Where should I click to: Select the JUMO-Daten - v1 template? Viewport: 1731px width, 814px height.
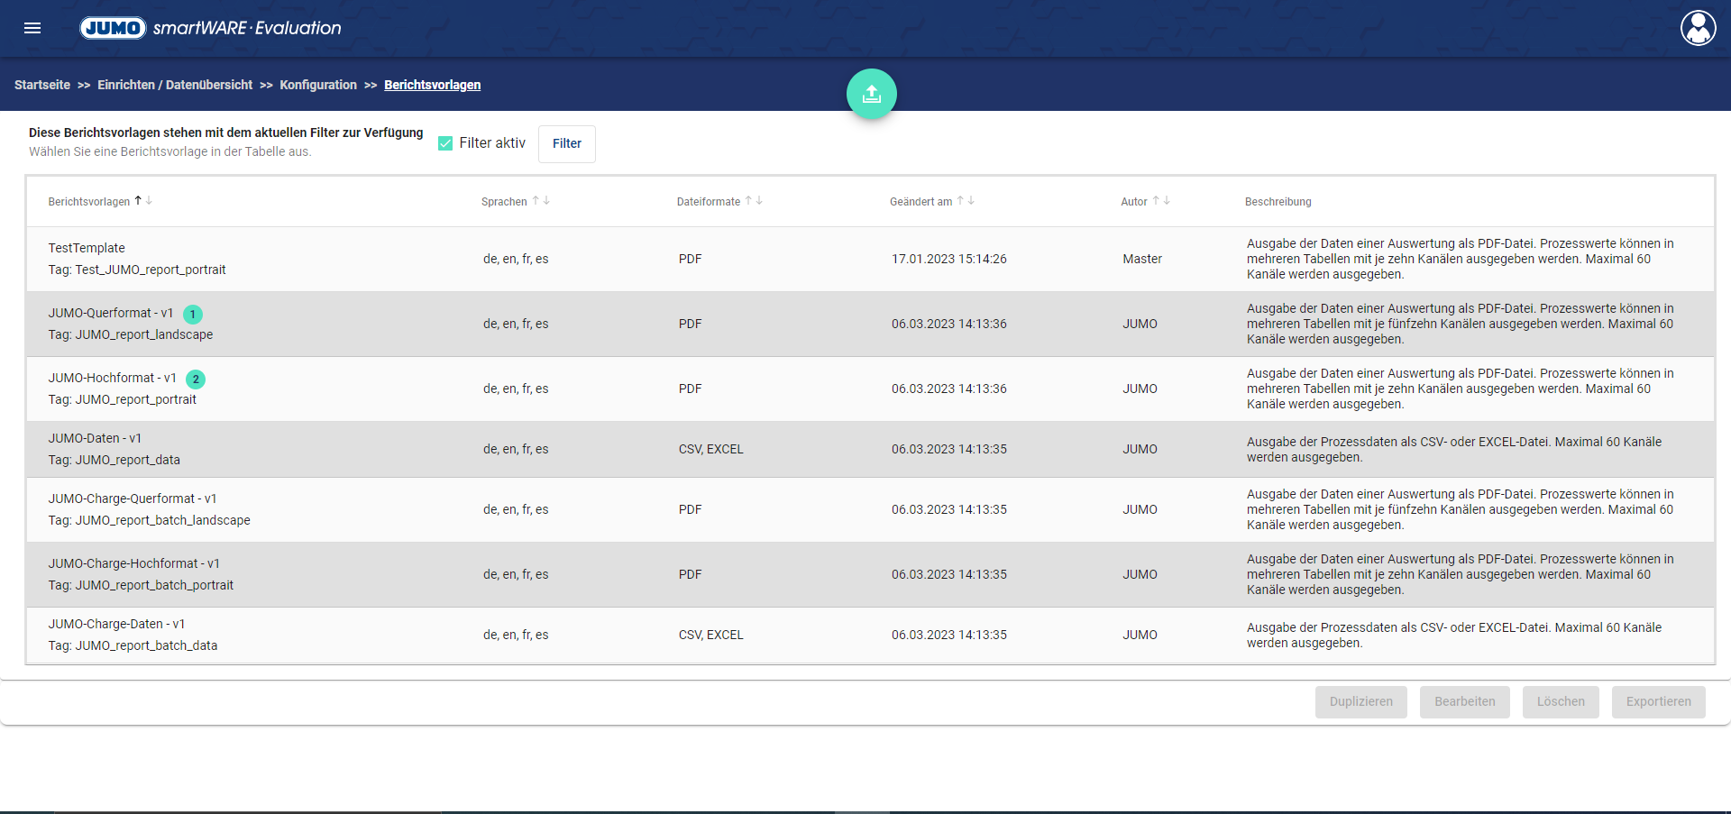(x=870, y=449)
